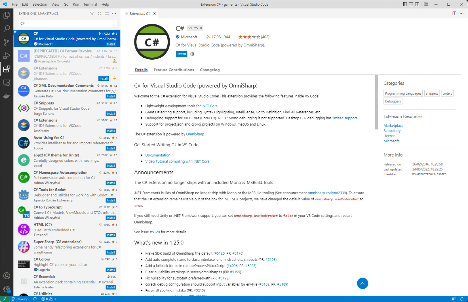468x302 pixels.
Task: Open the Documentation link
Action: tap(158, 155)
